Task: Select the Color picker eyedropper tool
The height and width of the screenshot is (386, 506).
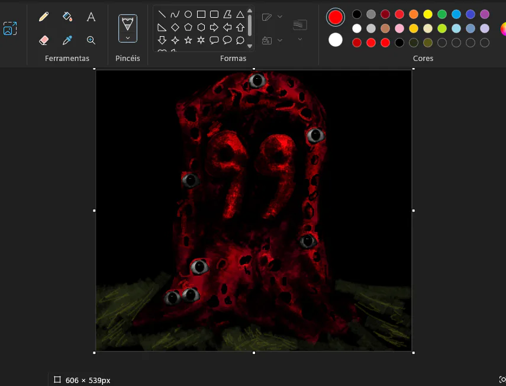Action: click(x=67, y=40)
